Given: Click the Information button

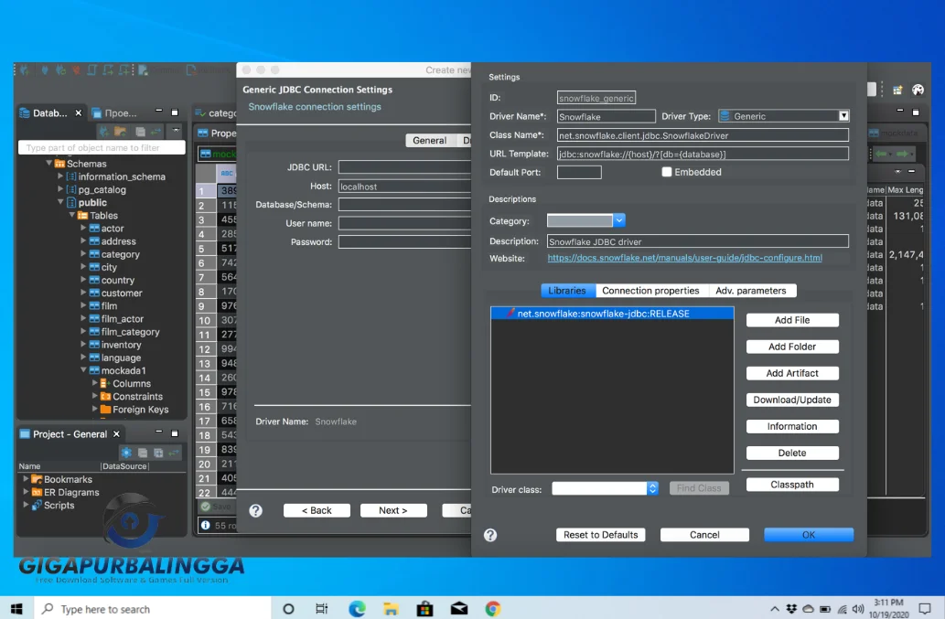Looking at the screenshot, I should tap(792, 426).
